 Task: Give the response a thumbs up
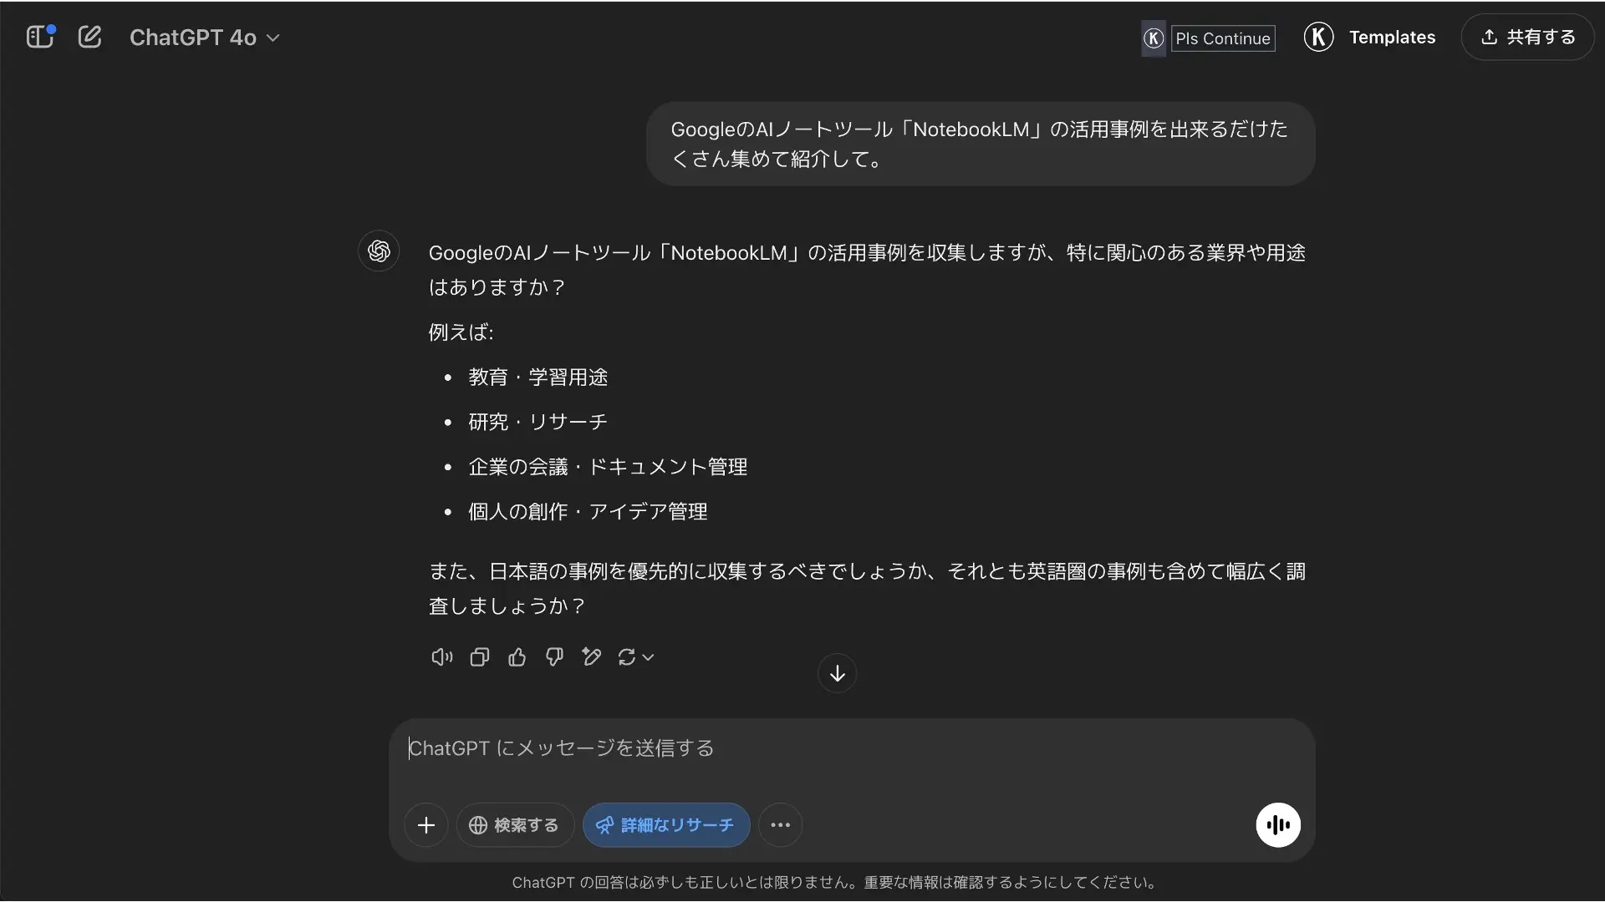pyautogui.click(x=517, y=657)
